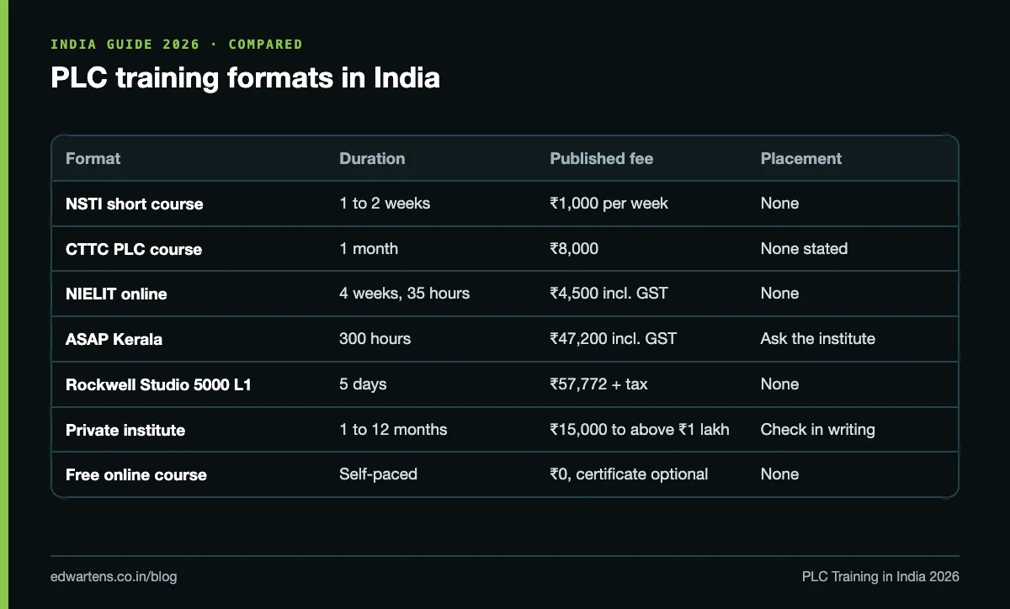Select the 'Format' column header
Image resolution: width=1010 pixels, height=609 pixels.
click(x=93, y=158)
